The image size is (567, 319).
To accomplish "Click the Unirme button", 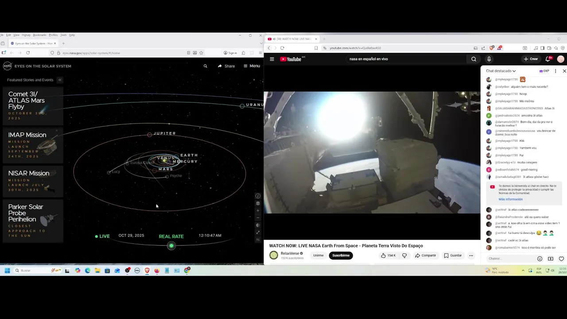I will coord(318,255).
